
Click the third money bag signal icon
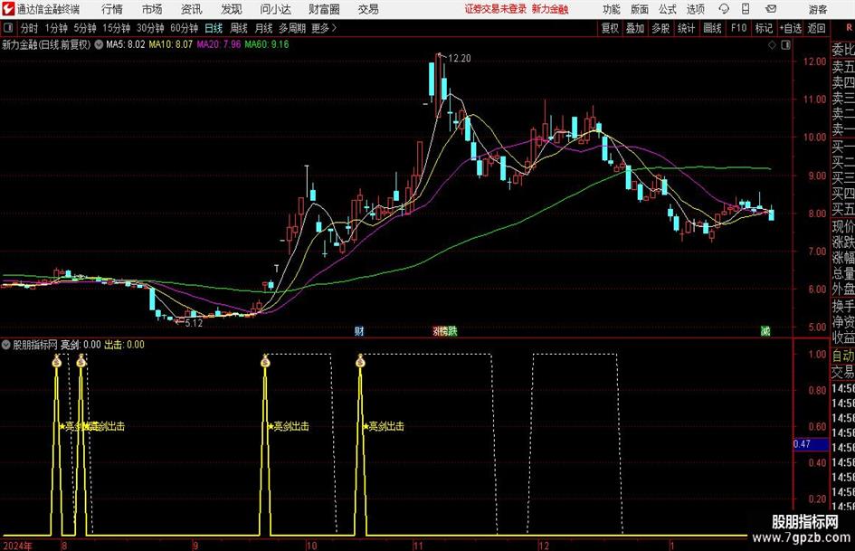[x=266, y=360]
